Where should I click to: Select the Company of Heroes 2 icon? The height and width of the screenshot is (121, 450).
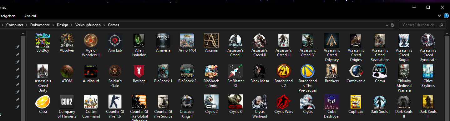click(67, 102)
